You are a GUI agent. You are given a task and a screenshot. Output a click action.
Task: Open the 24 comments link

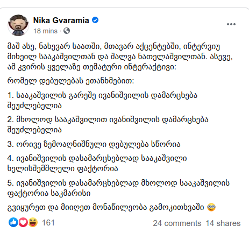point(177,223)
